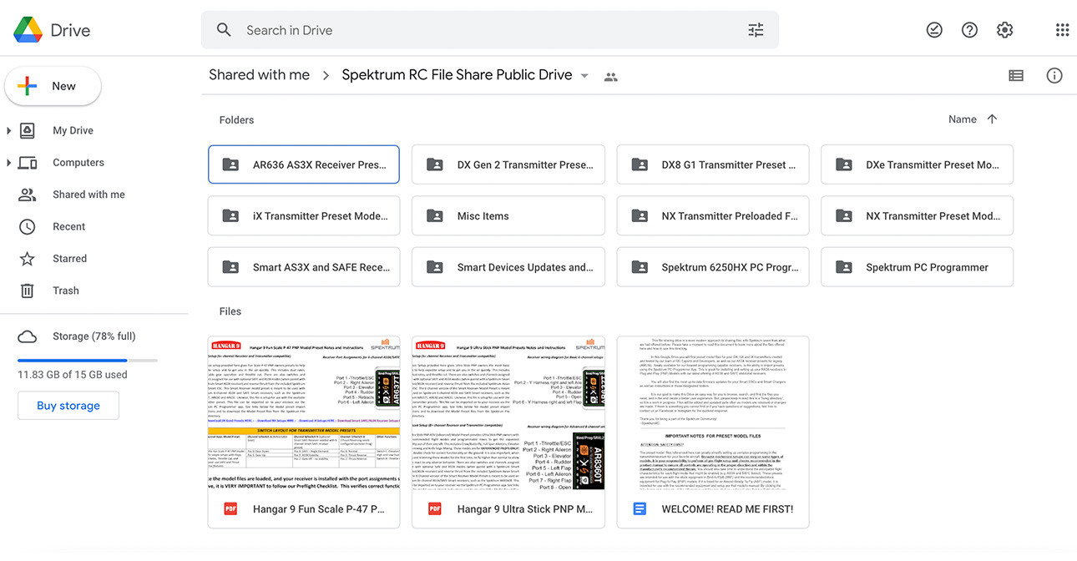This screenshot has width=1077, height=561.
Task: Click the offline ready status icon
Action: (934, 30)
